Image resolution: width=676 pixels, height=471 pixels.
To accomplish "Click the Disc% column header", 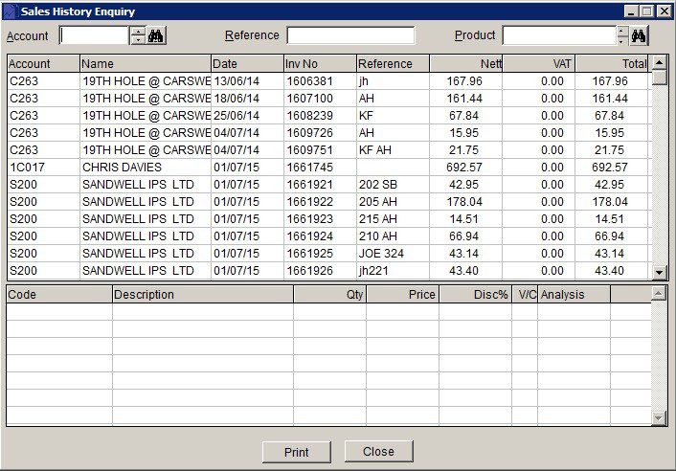I will pyautogui.click(x=476, y=295).
